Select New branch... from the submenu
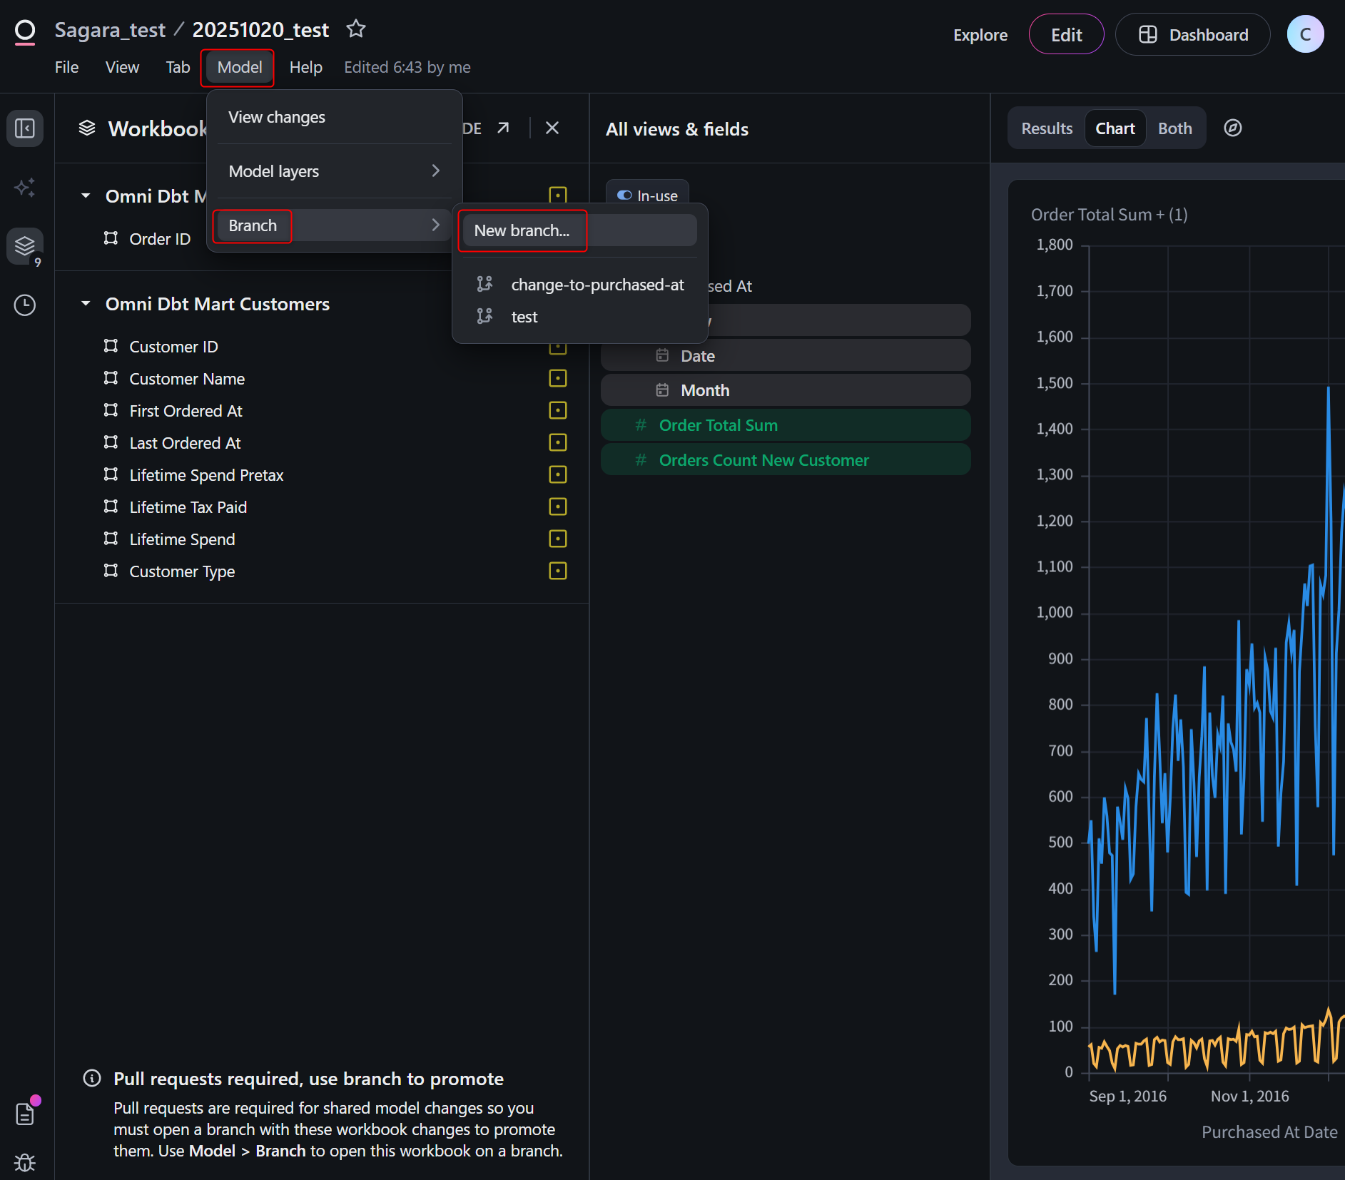The image size is (1345, 1180). (x=522, y=230)
